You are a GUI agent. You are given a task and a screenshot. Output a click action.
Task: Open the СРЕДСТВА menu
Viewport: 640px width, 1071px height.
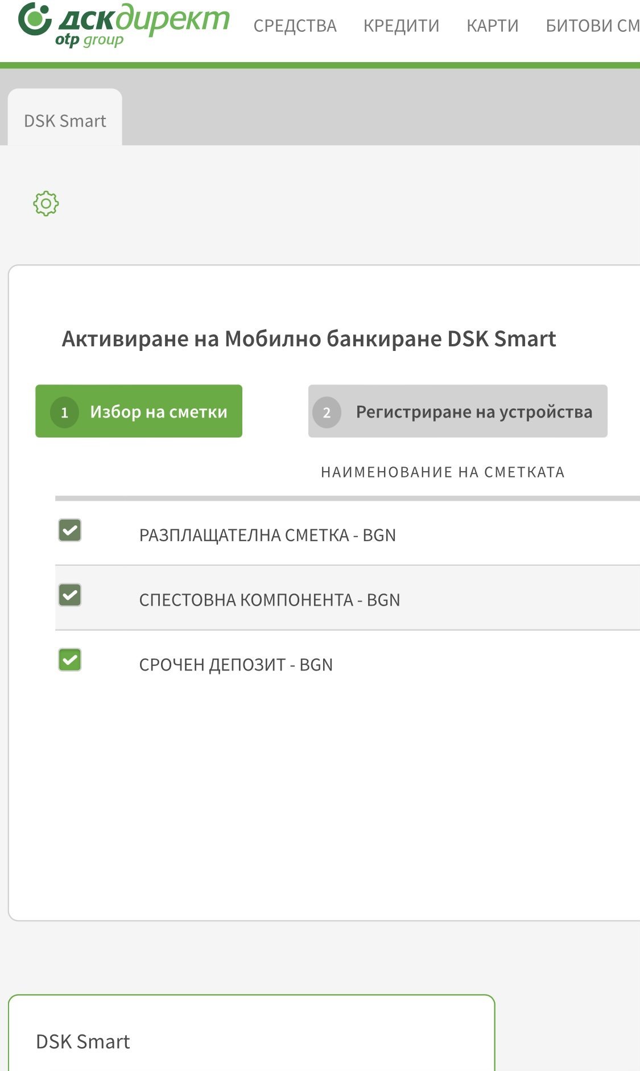tap(295, 26)
